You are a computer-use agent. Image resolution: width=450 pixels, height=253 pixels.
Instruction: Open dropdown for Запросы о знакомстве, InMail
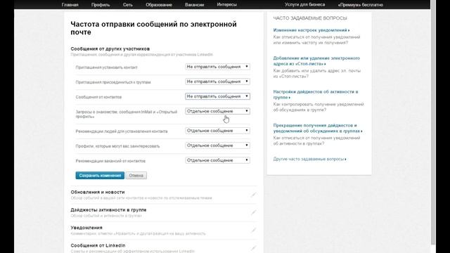pyautogui.click(x=217, y=111)
